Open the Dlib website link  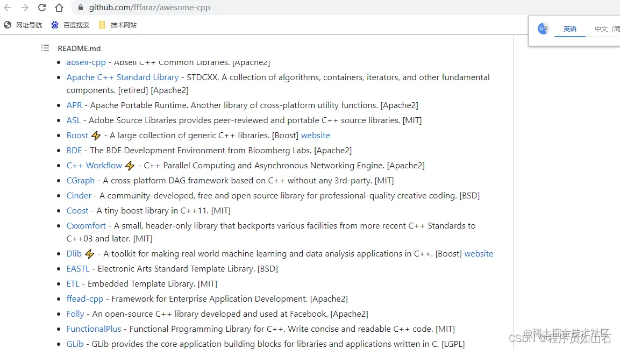pyautogui.click(x=479, y=254)
